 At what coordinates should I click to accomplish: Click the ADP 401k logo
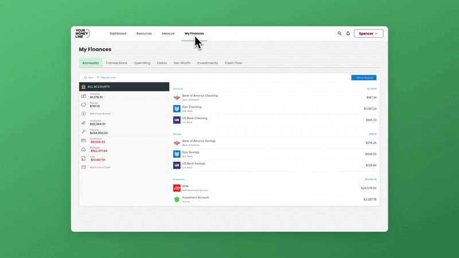pos(177,188)
